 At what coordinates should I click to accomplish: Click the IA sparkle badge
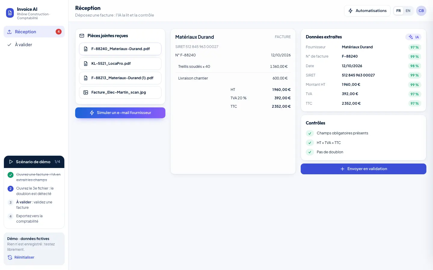413,37
